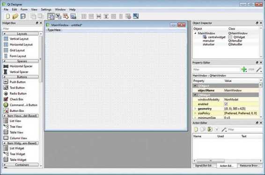Open the Form menu

[24, 10]
